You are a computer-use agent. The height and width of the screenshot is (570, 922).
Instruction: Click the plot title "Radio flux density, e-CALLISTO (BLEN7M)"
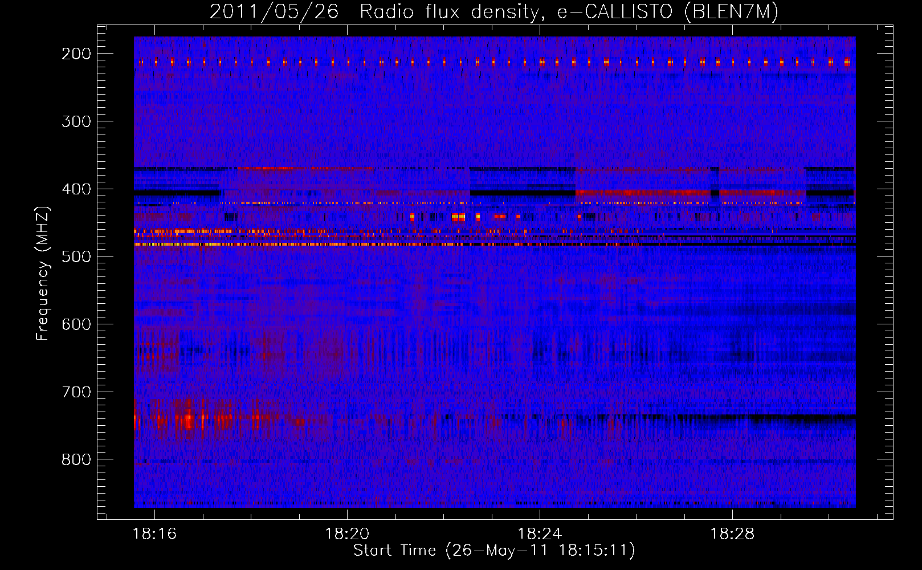point(568,12)
